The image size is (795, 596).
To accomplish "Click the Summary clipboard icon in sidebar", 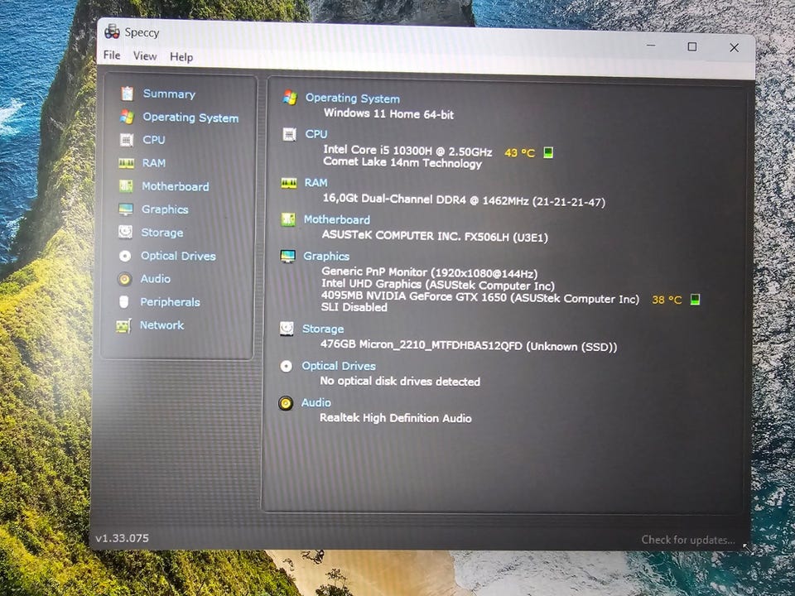I will point(127,94).
